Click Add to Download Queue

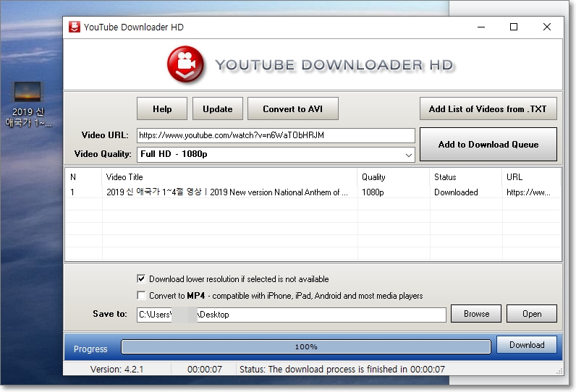point(488,144)
